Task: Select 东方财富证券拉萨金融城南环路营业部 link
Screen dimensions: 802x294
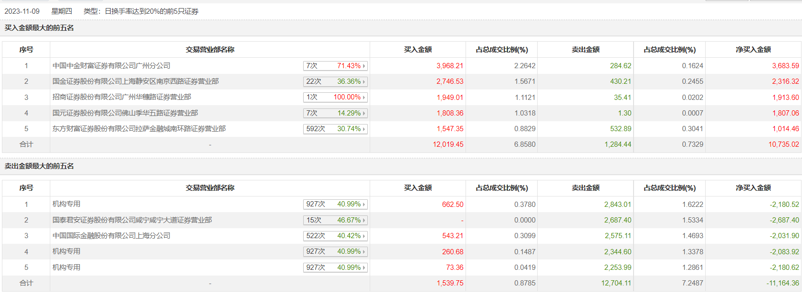Action: point(139,129)
